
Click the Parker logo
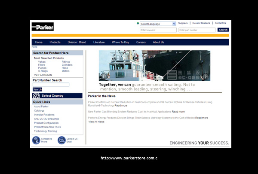43,27
